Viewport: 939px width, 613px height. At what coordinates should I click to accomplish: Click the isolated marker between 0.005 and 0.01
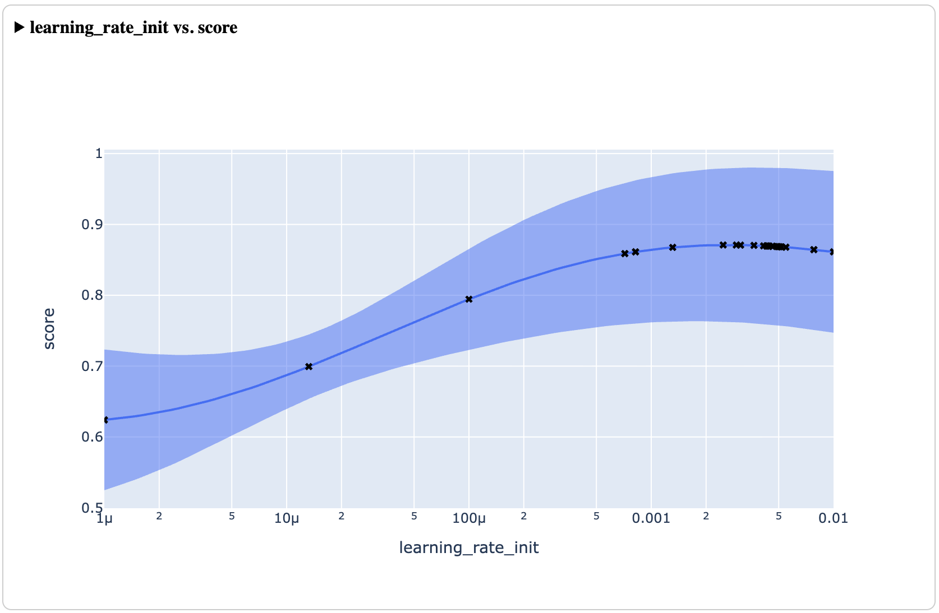[814, 249]
